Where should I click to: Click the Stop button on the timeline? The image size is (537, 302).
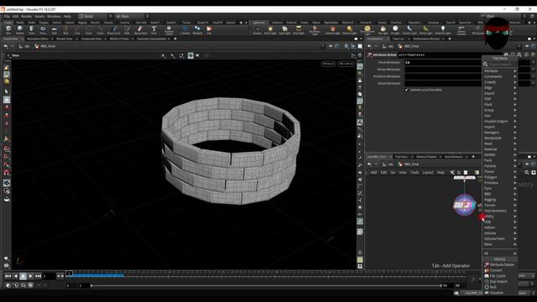[23, 276]
